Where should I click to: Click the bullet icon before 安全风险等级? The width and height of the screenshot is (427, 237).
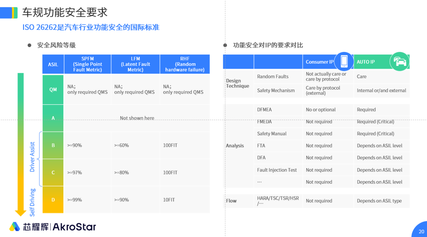coord(30,45)
